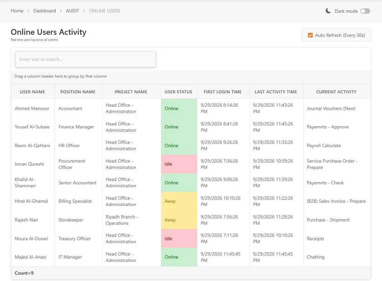Viewport: 382px width, 281px height.
Task: Click the Purchase - Shipment activity cell
Action: 337,220
